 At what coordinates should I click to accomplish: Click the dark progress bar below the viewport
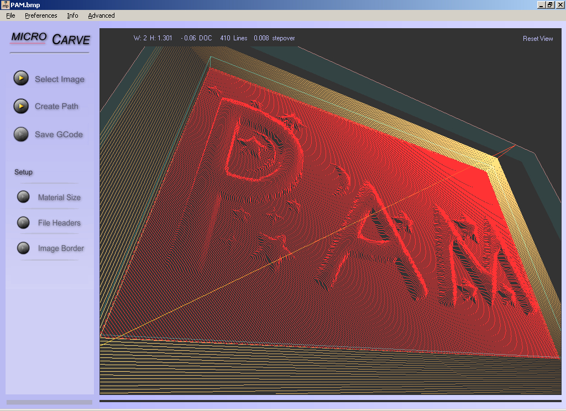point(331,401)
